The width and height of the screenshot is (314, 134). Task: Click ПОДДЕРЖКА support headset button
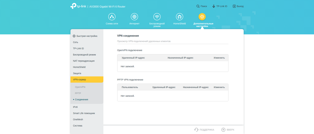(204, 130)
